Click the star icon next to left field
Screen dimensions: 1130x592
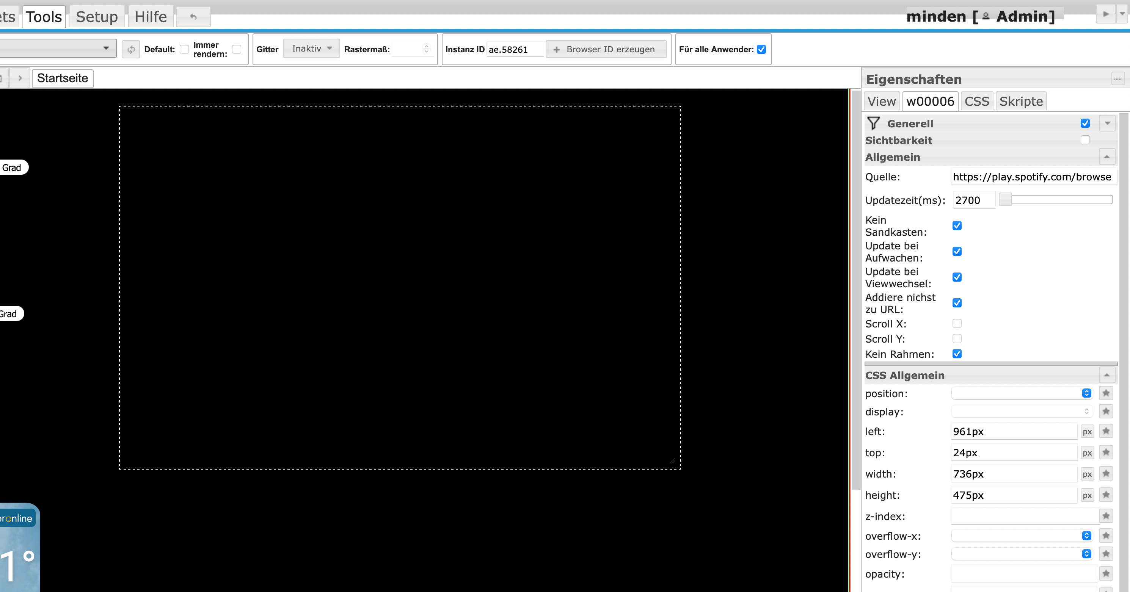1106,431
